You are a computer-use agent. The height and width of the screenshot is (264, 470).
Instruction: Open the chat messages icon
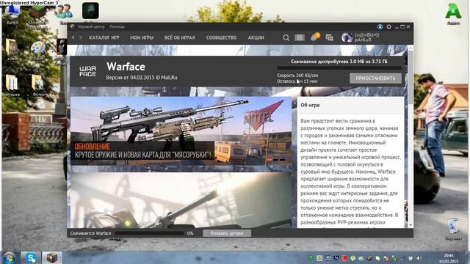(x=330, y=37)
